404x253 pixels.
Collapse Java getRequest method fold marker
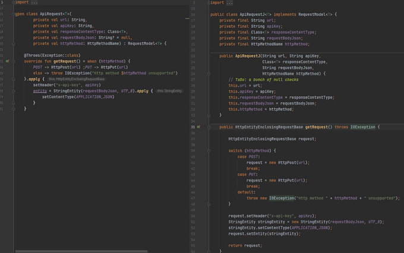click(209, 127)
